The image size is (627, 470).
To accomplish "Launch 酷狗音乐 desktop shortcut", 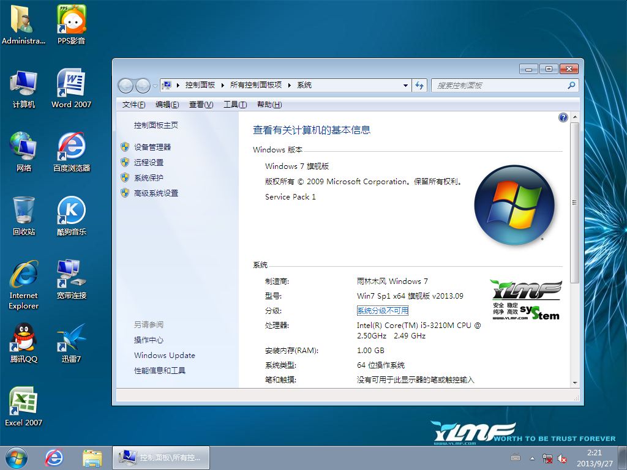I will [71, 216].
